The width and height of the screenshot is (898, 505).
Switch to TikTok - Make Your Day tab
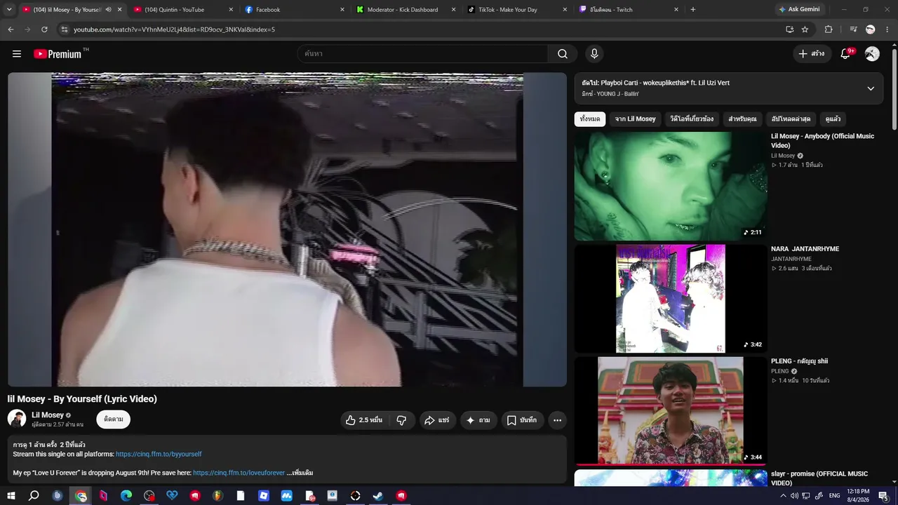[x=517, y=10]
